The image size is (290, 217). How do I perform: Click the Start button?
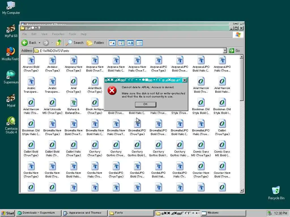tap(8, 213)
